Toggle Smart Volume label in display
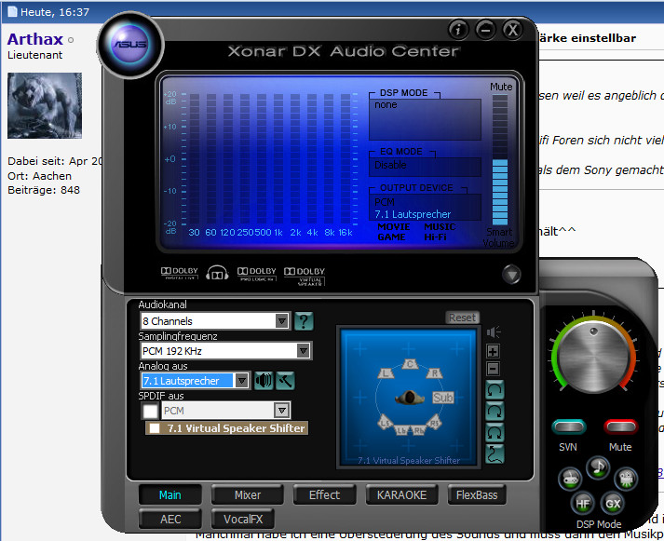 pos(499,237)
